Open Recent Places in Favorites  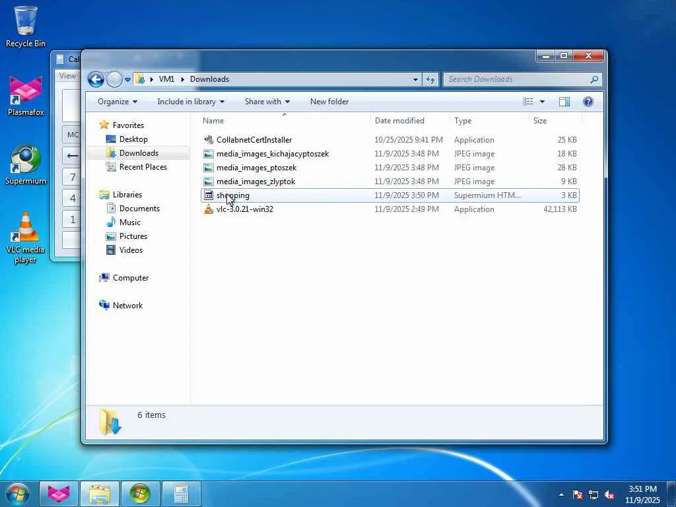pos(143,167)
